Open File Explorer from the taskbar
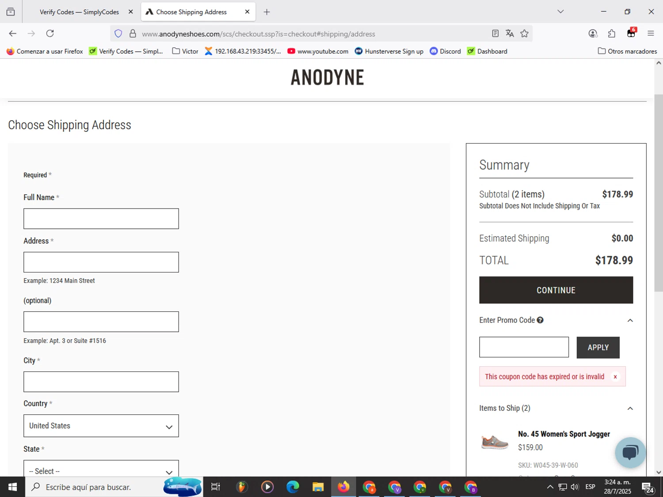Image resolution: width=663 pixels, height=497 pixels. click(318, 487)
